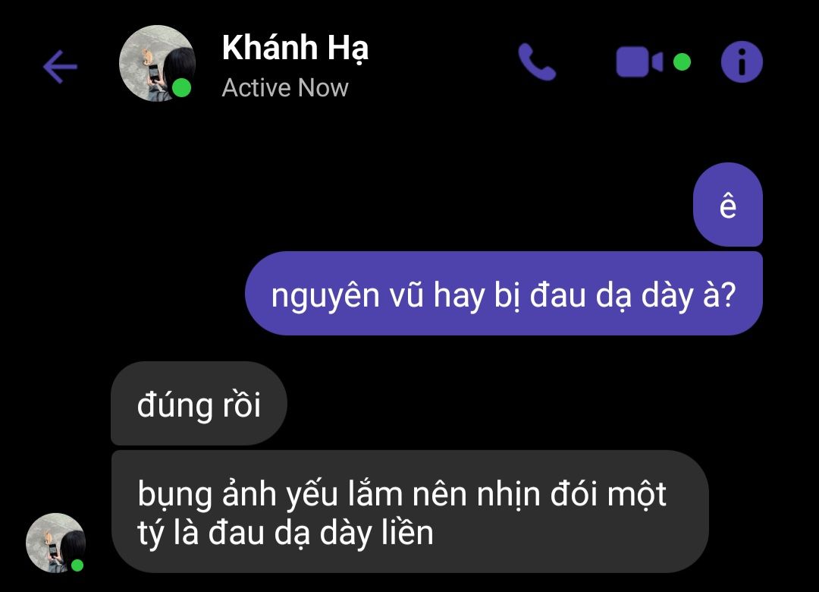Select the sent message bubble "ê"
The height and width of the screenshot is (592, 819).
coord(727,204)
